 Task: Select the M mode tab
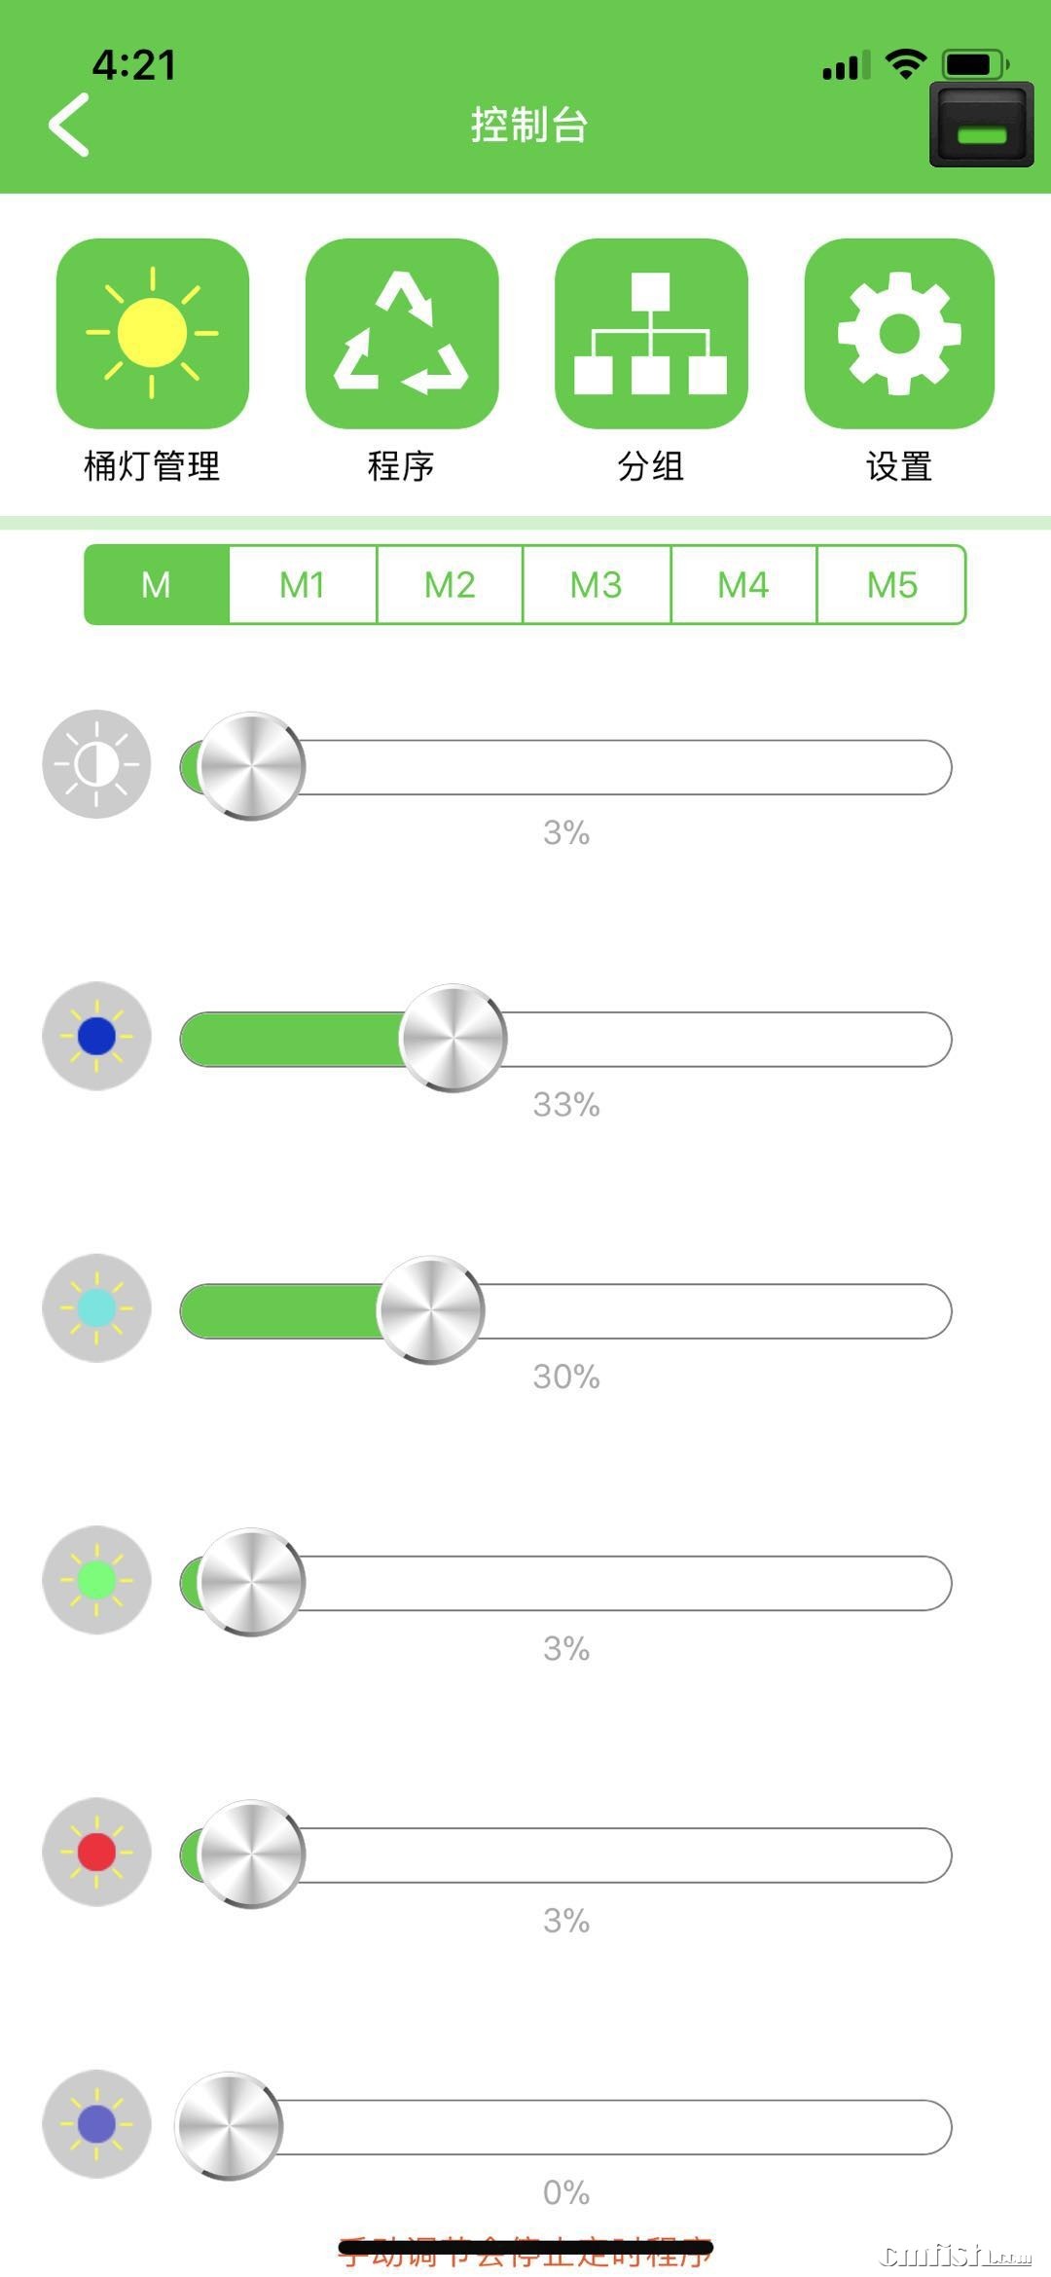point(157,584)
